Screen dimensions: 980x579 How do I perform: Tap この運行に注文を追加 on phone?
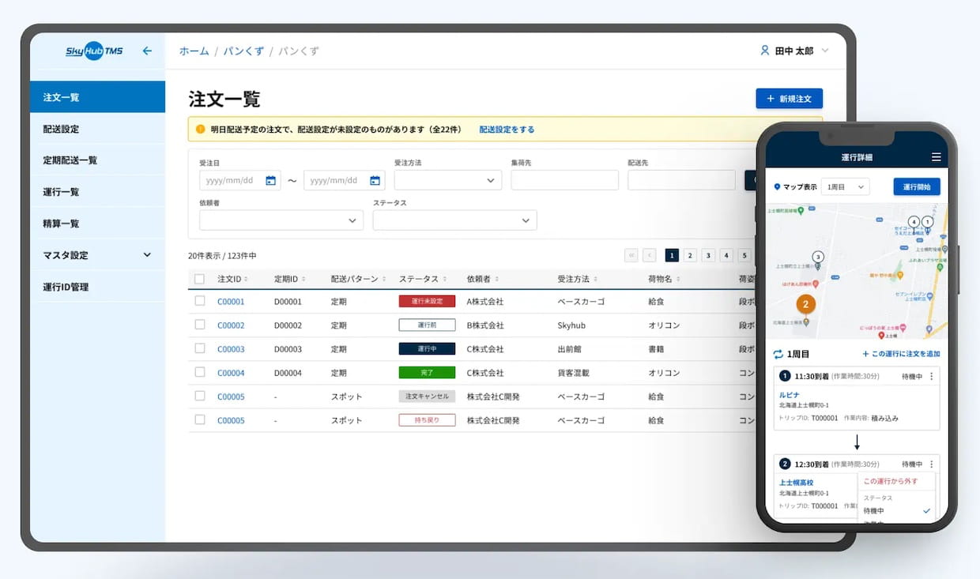tap(901, 355)
